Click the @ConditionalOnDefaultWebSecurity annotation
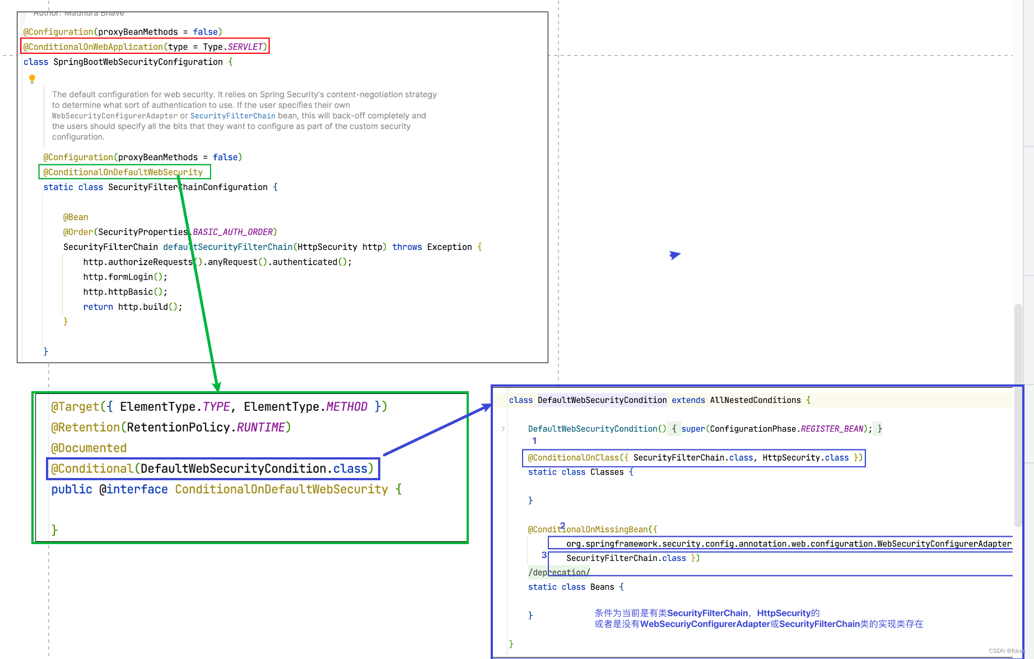The height and width of the screenshot is (659, 1034). pos(123,172)
